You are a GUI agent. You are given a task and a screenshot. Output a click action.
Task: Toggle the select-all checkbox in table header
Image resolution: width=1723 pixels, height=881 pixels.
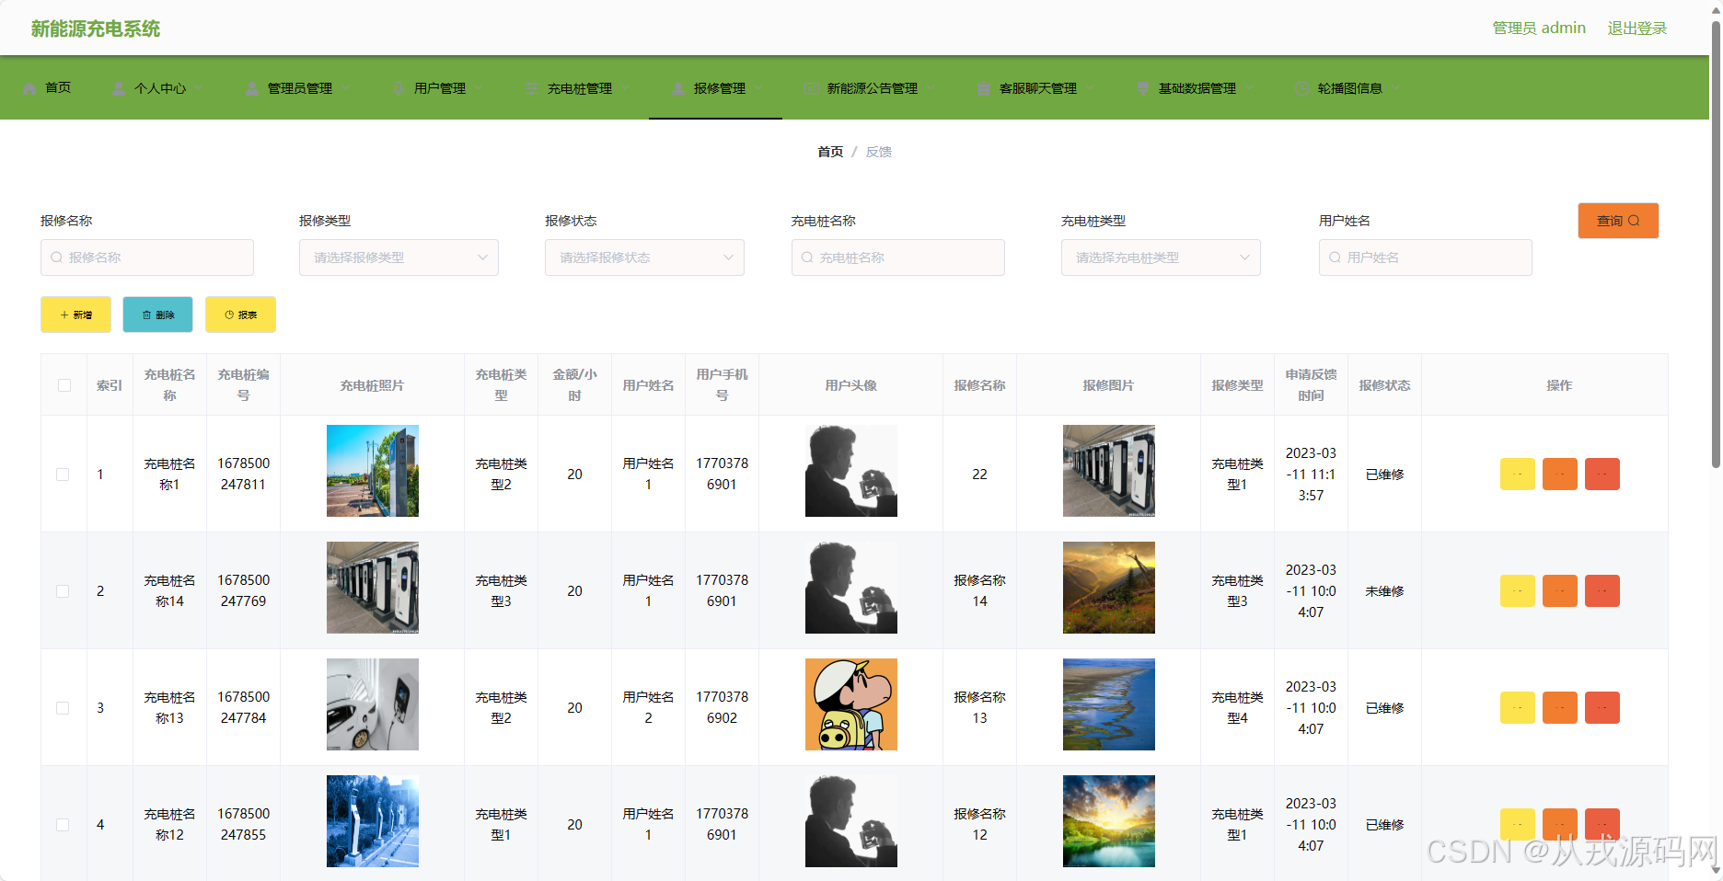coord(64,385)
